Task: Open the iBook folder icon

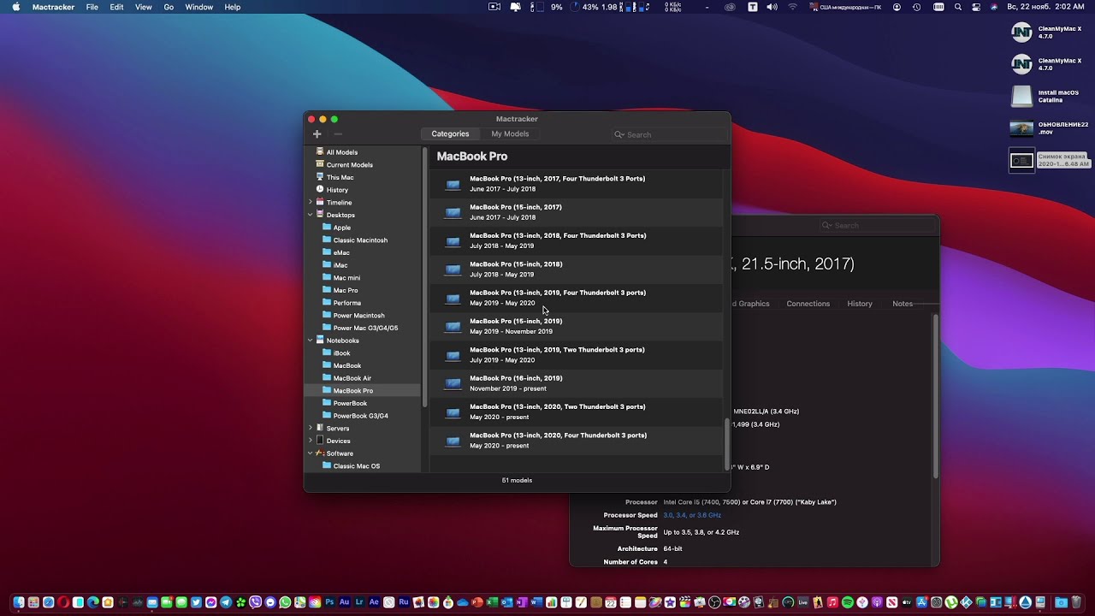Action: [x=327, y=352]
